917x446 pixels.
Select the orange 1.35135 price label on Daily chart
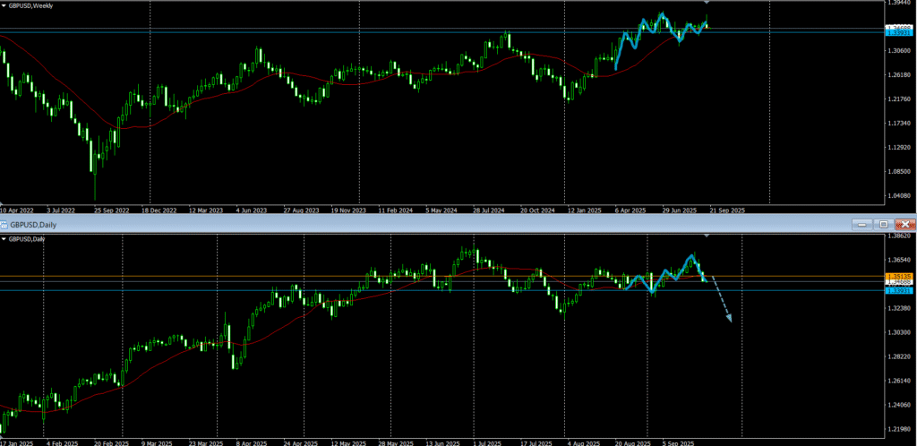click(x=897, y=276)
